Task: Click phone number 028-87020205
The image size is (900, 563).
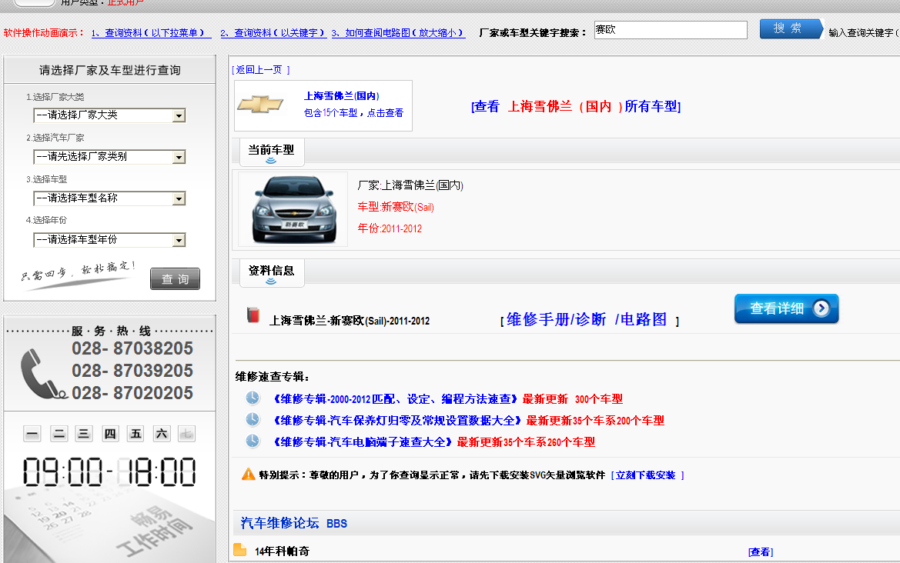Action: 132,393
